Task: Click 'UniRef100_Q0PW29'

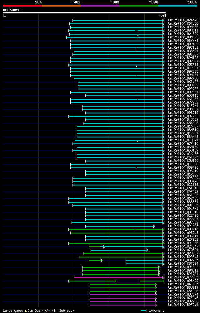Action: tap(183, 44)
